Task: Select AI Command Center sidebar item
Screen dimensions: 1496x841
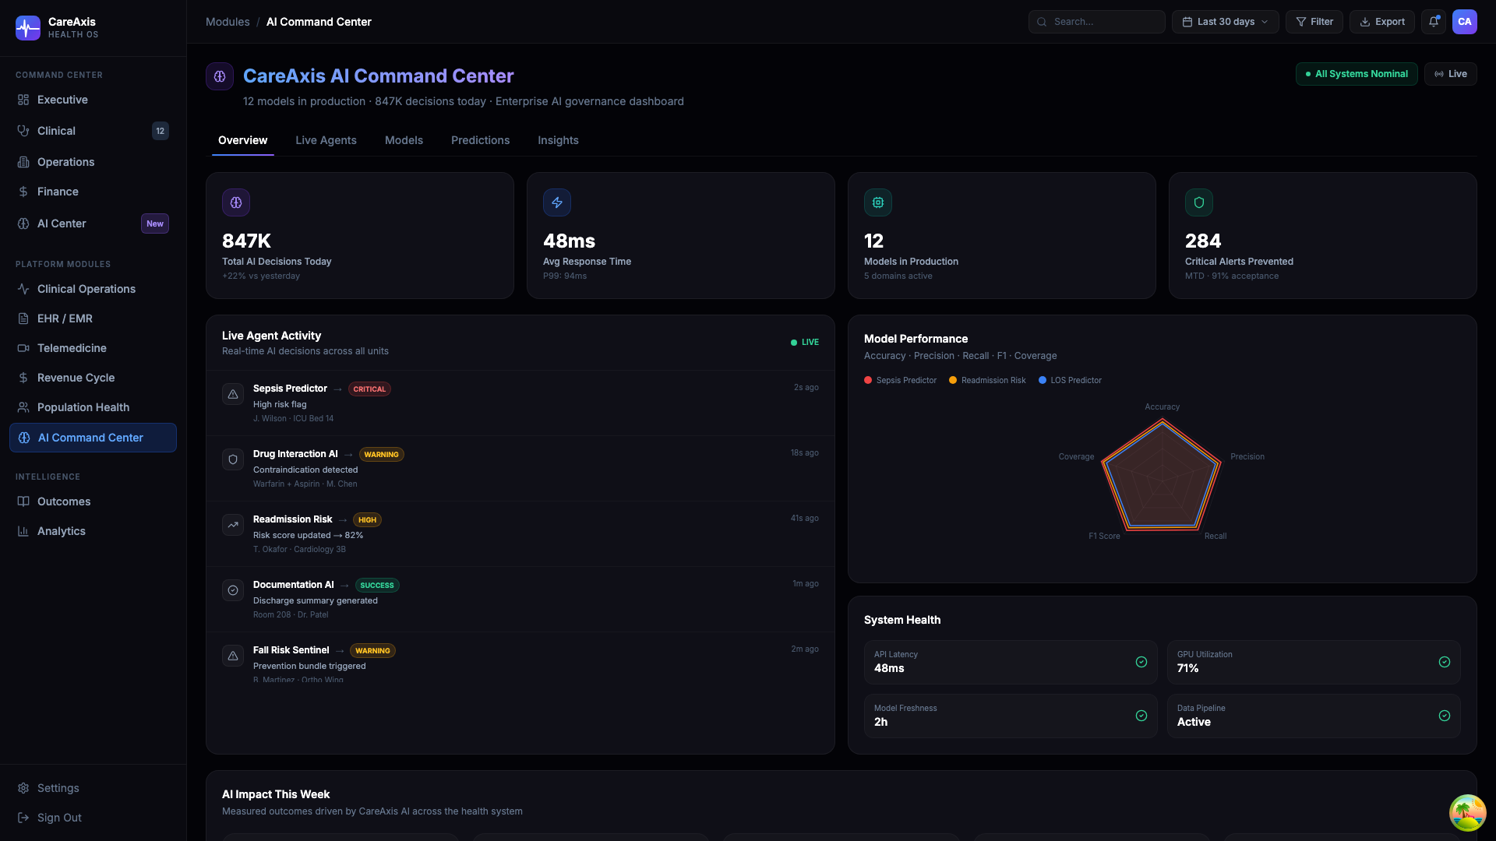Action: click(93, 438)
